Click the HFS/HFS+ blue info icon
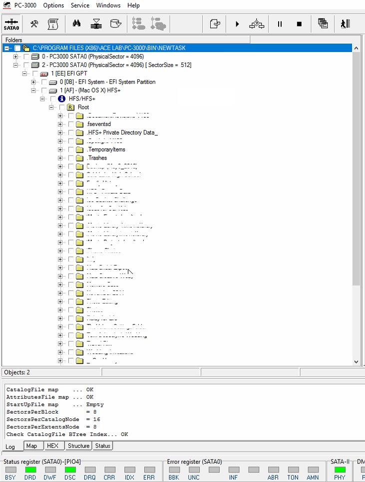Image resolution: width=365 pixels, height=482 pixels. coord(62,98)
